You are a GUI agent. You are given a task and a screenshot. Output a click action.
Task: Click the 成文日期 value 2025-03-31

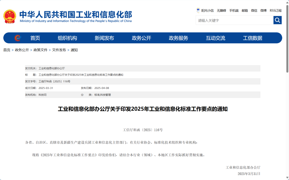pyautogui.click(x=46, y=88)
